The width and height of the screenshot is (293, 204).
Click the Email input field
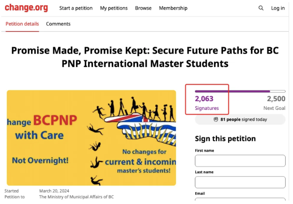(x=240, y=200)
